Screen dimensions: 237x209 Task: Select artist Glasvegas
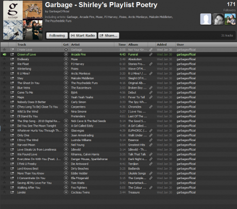pyautogui.click(x=77, y=130)
